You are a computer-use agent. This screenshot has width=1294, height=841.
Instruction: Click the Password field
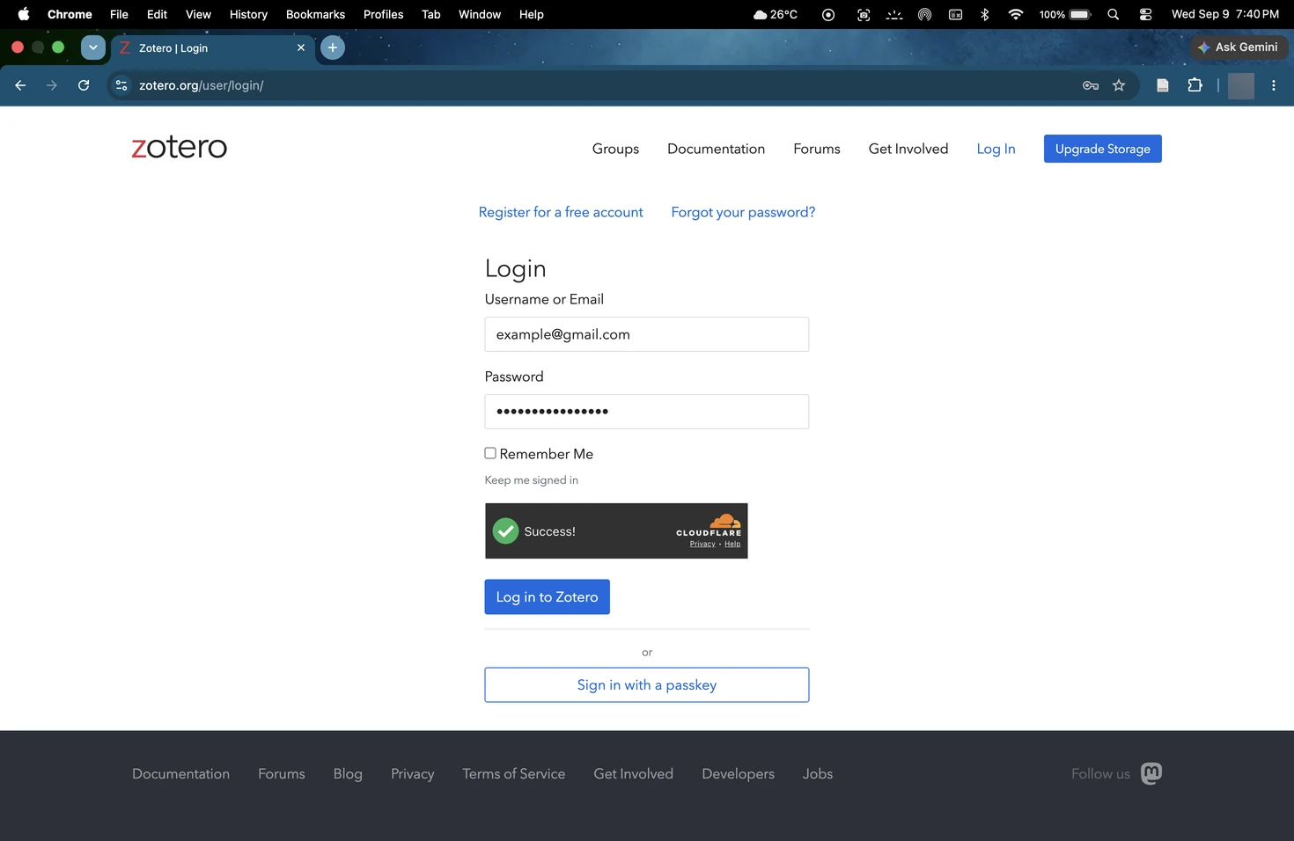(646, 412)
